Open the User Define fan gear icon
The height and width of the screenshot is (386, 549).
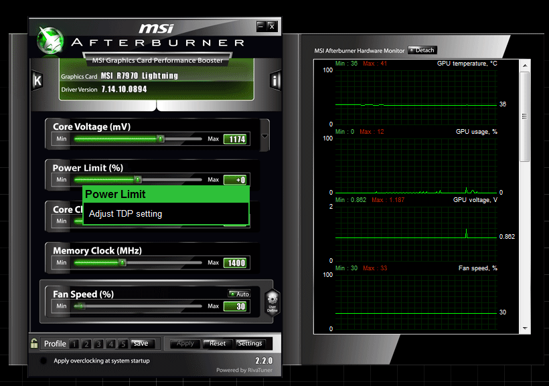pyautogui.click(x=272, y=302)
